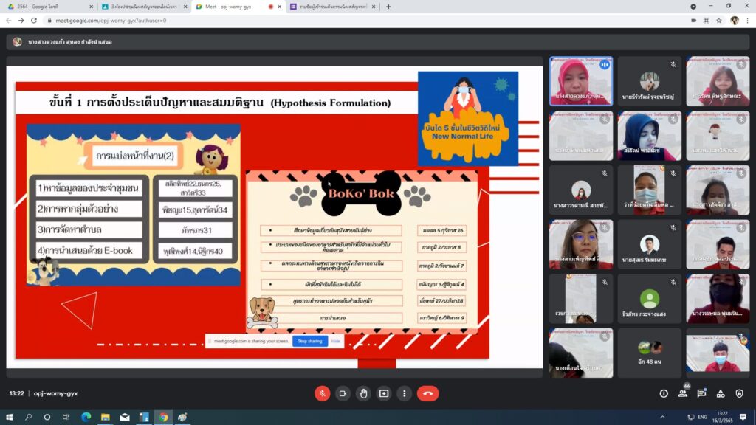Open the taskbar clock showing 13:22

click(722, 417)
